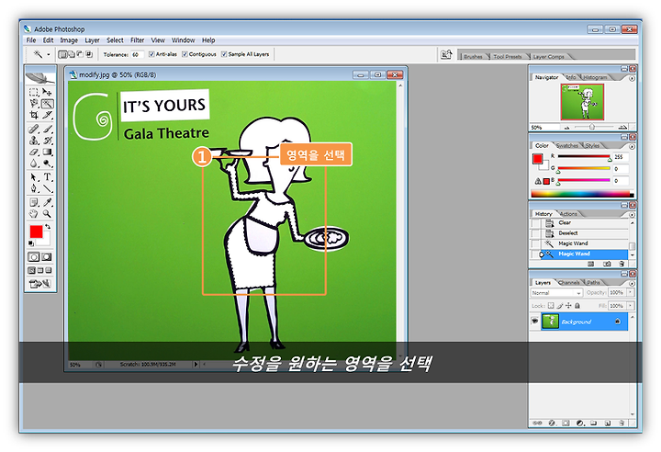Select the Path Selection tool

coord(34,177)
